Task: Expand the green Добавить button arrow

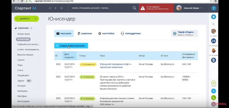Action: [x=36, y=19]
